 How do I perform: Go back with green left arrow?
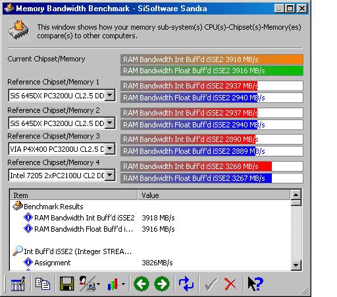pos(142,284)
